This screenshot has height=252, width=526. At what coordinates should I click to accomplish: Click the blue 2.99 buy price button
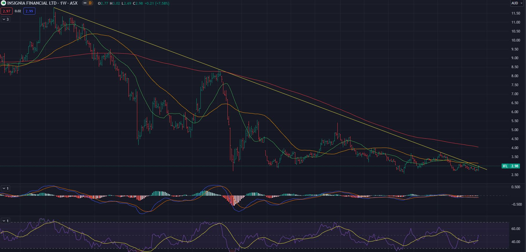[x=29, y=11]
